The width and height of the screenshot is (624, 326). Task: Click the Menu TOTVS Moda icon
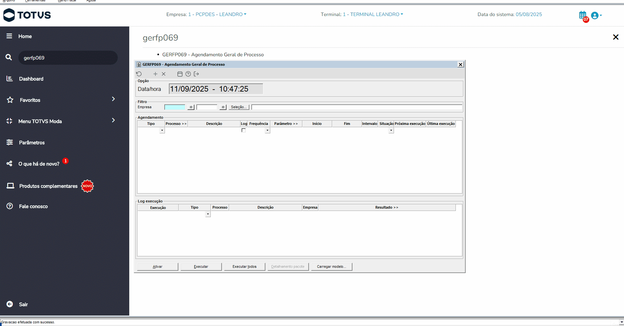coord(9,121)
